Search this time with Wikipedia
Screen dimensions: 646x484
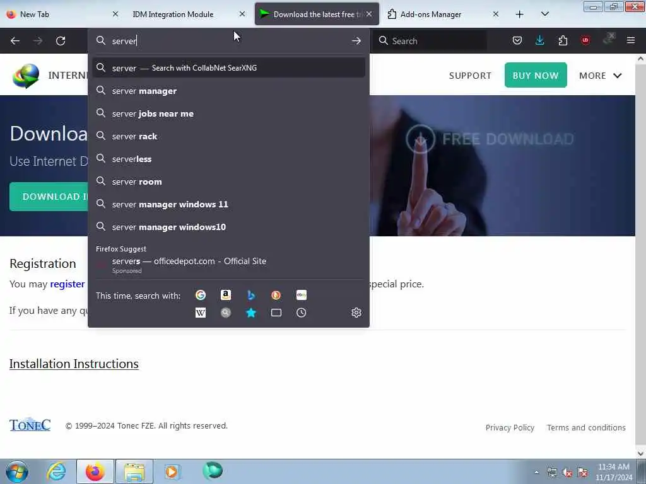201,313
